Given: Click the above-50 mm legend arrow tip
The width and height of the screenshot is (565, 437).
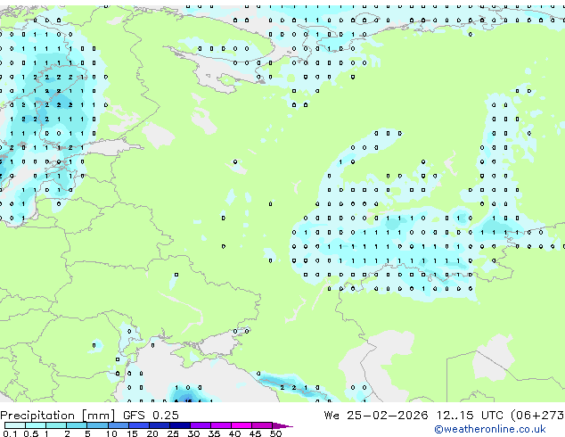Looking at the screenshot, I should point(282,425).
